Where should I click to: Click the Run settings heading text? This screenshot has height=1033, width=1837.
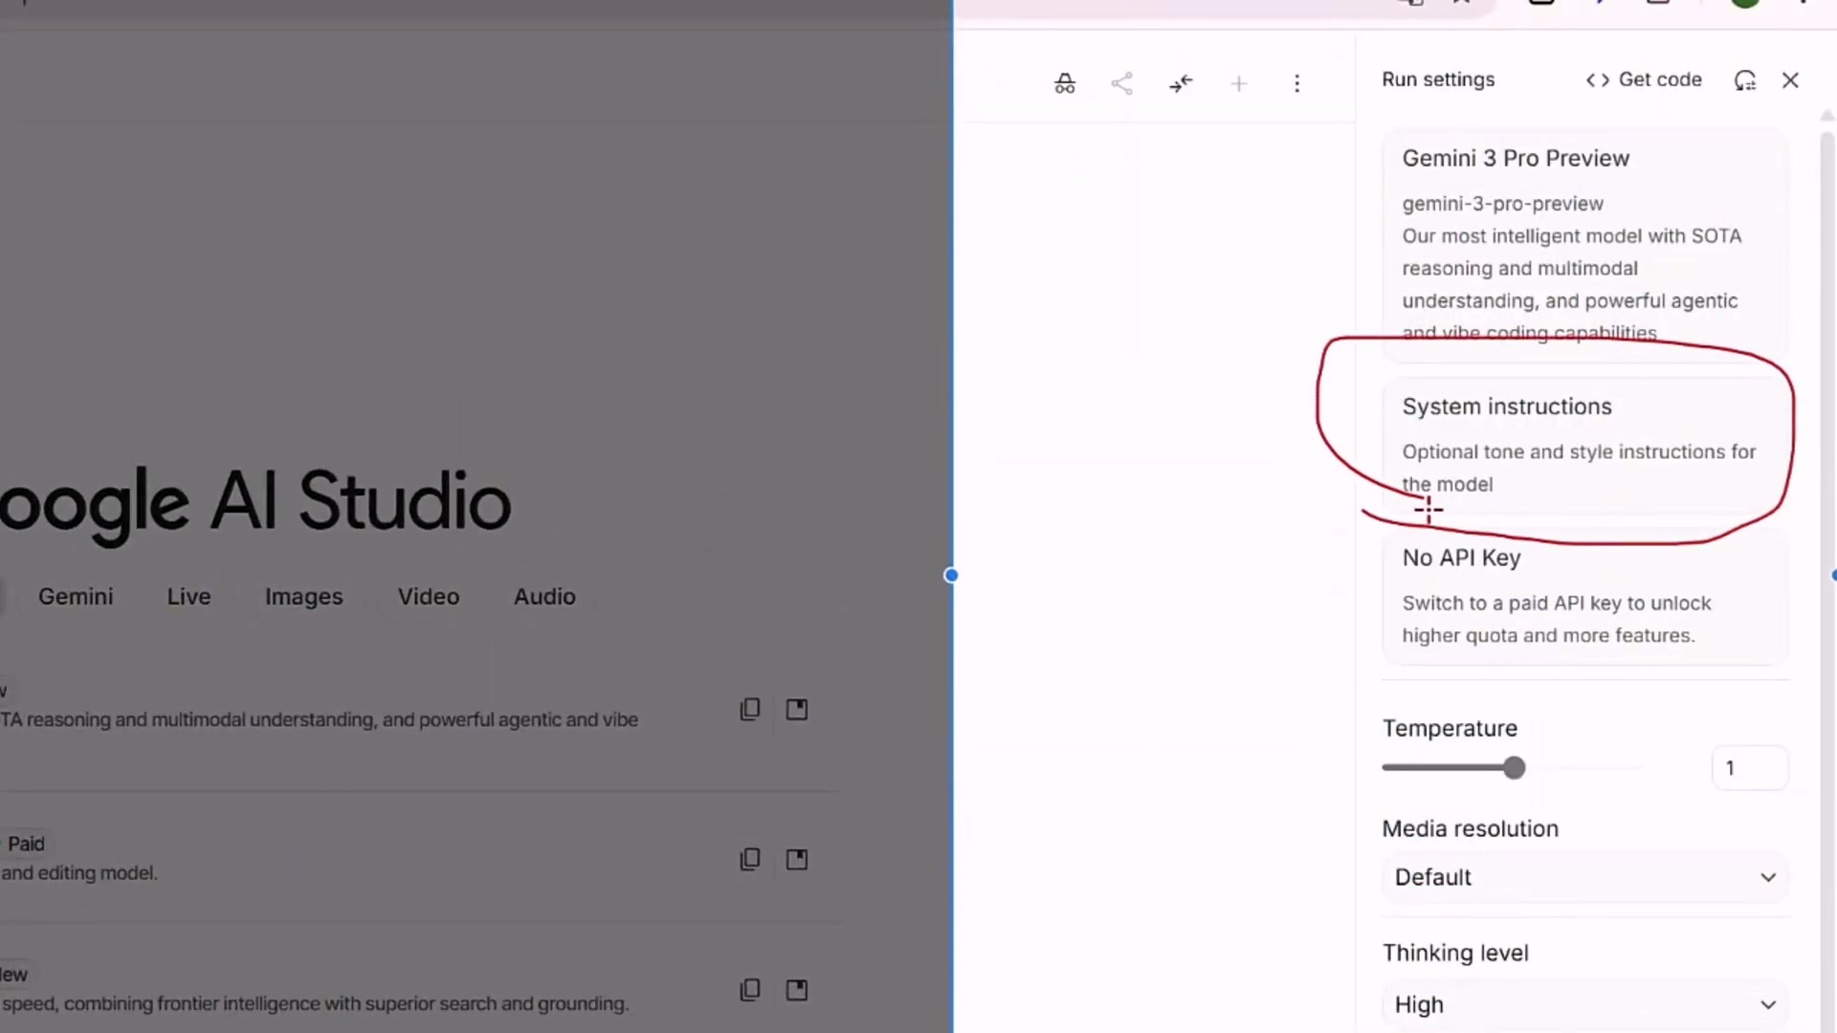coord(1438,79)
